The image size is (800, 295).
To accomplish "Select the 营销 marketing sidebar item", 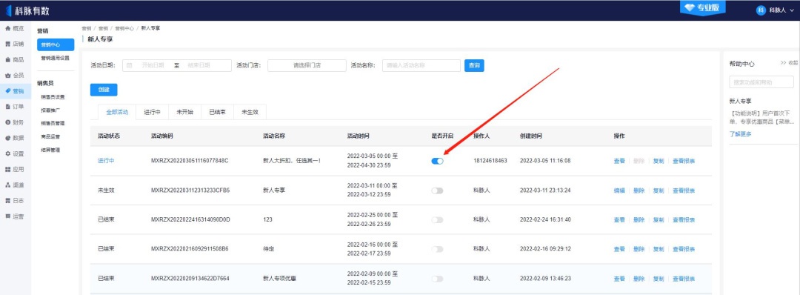I will tap(15, 91).
